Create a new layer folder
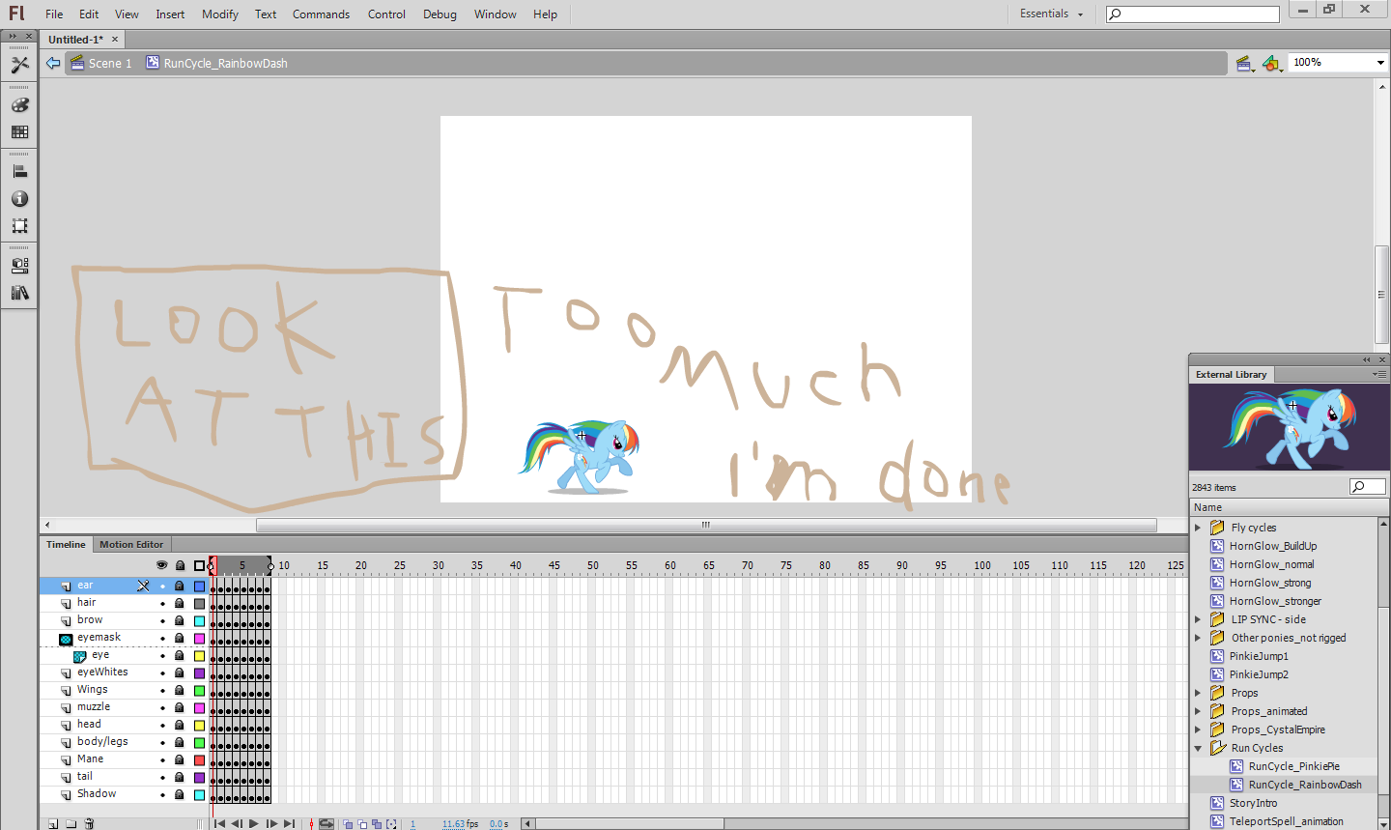The height and width of the screenshot is (830, 1391). click(71, 824)
